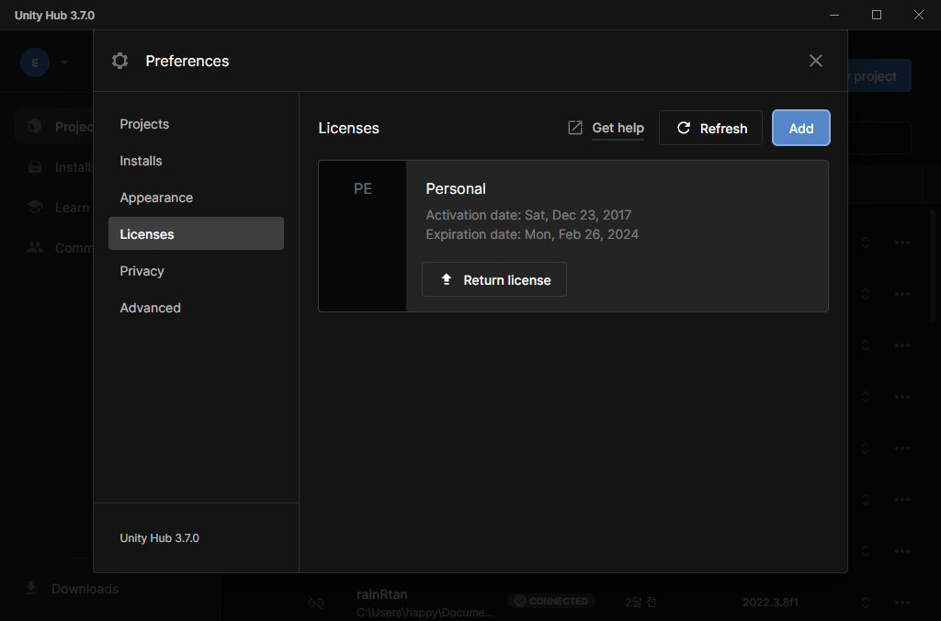Select the Activation date text
Viewport: 941px width, 621px height.
coord(528,215)
